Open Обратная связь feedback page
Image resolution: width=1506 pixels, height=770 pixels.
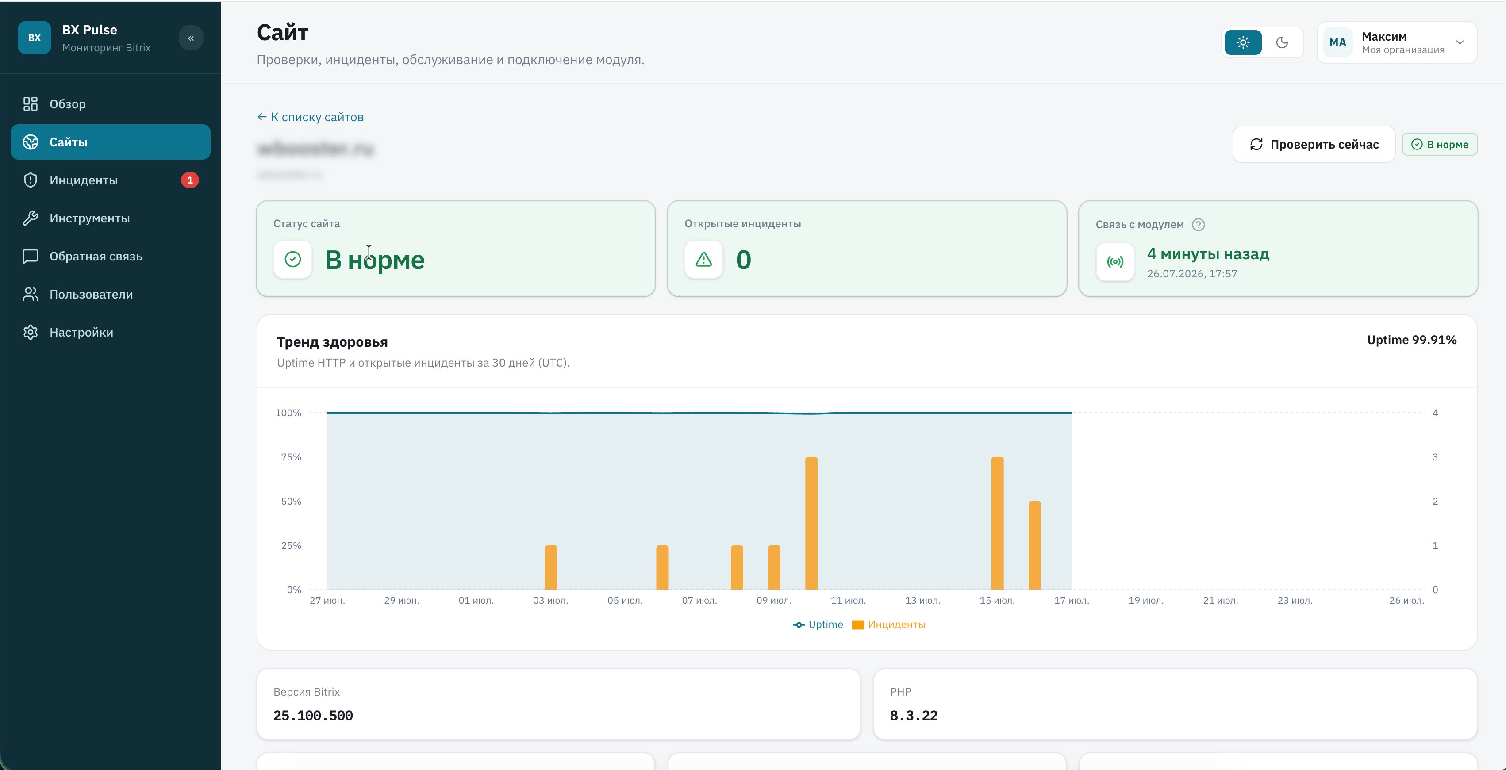(x=111, y=256)
